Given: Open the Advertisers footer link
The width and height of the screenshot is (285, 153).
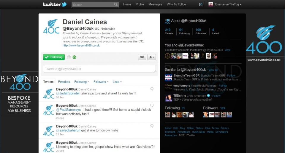Looking at the screenshot, I should (184, 132).
